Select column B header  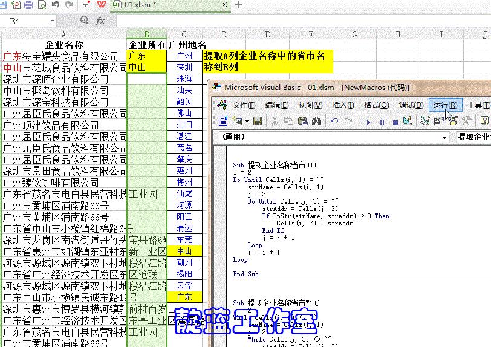pos(146,34)
